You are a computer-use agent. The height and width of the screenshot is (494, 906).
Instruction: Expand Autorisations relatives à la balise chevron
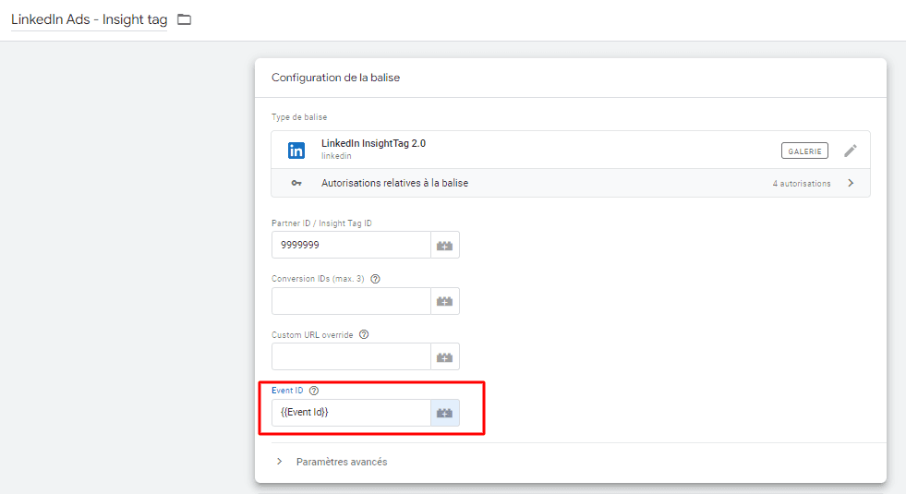[851, 183]
